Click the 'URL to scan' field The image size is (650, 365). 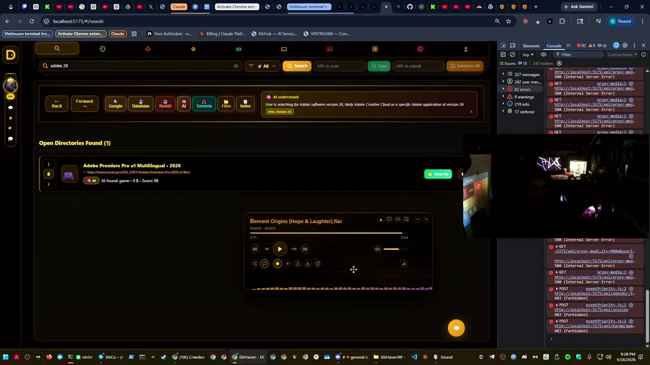(x=339, y=66)
